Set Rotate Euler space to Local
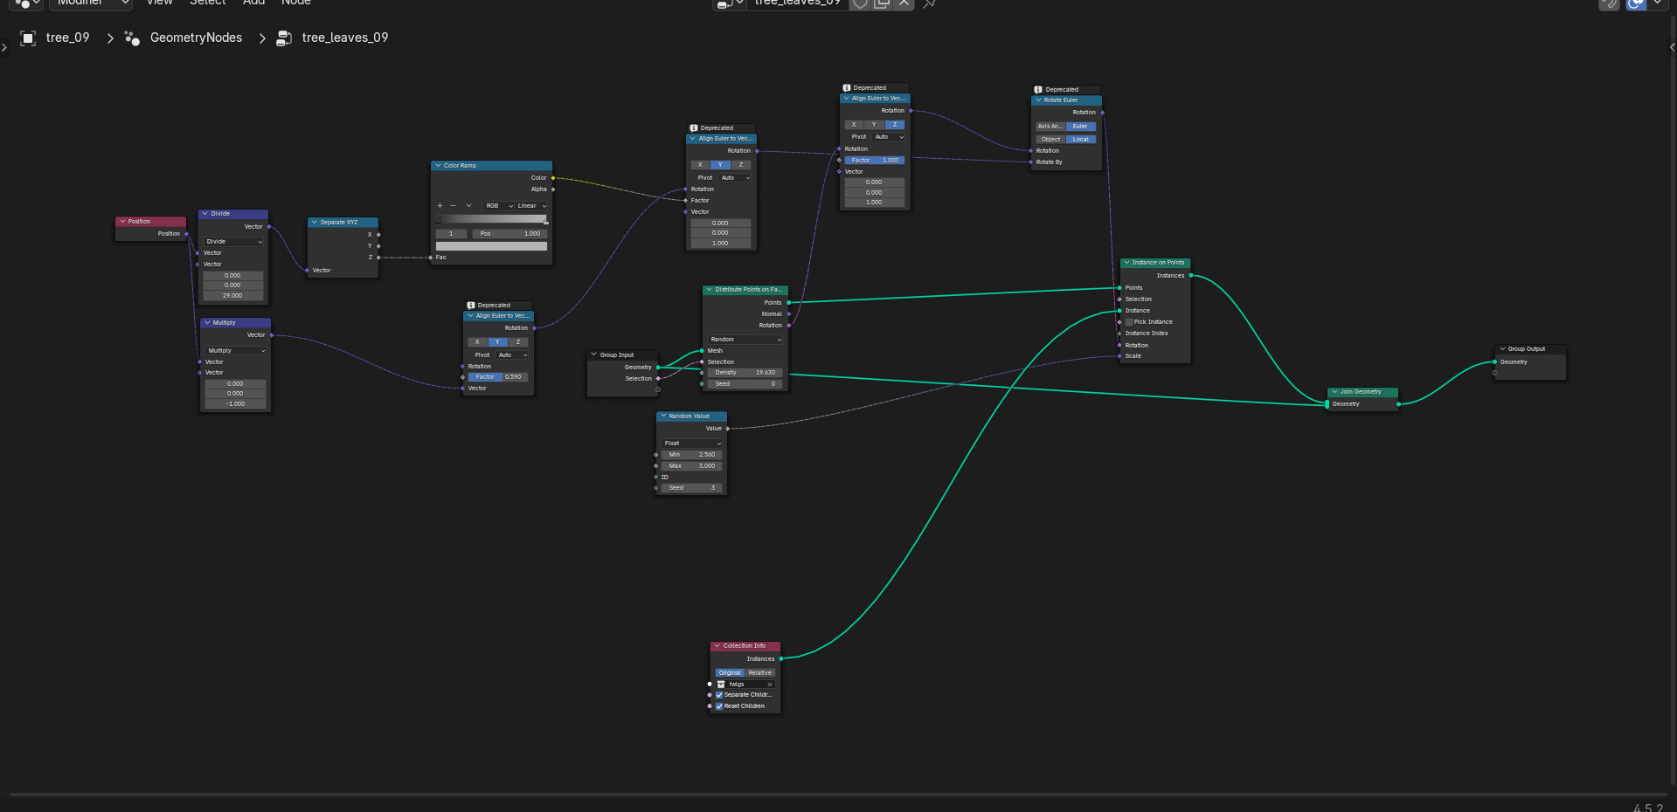 click(1081, 140)
